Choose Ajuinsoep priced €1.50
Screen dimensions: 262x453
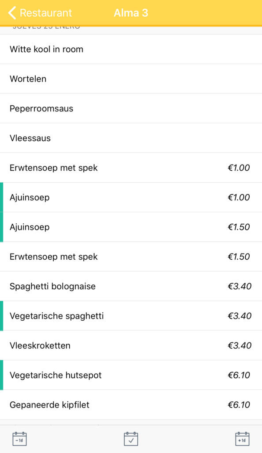coord(131,227)
